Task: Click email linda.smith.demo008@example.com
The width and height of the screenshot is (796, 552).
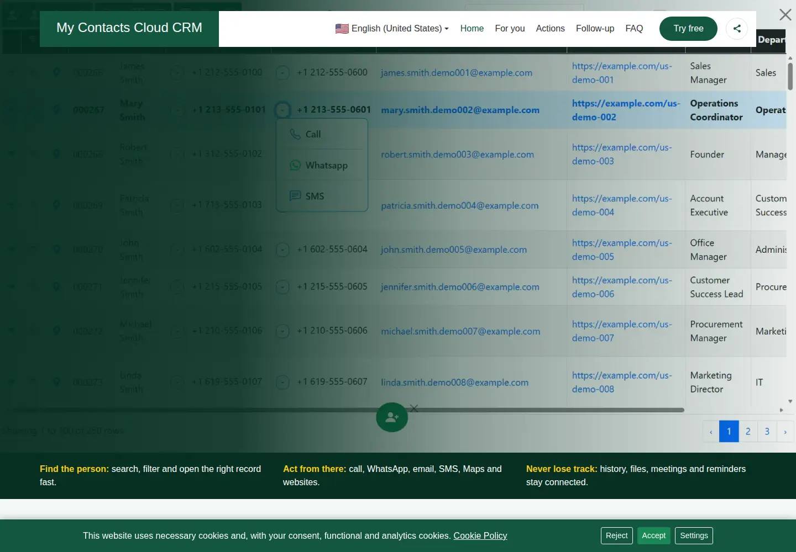Action: 454,382
